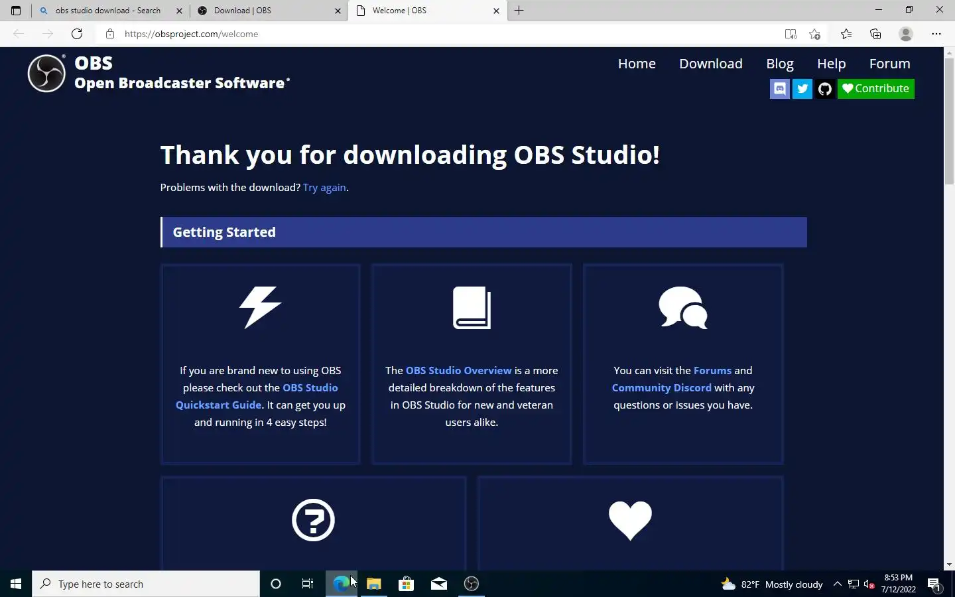
Task: Click the OBS logo in page header
Action: coord(46,73)
